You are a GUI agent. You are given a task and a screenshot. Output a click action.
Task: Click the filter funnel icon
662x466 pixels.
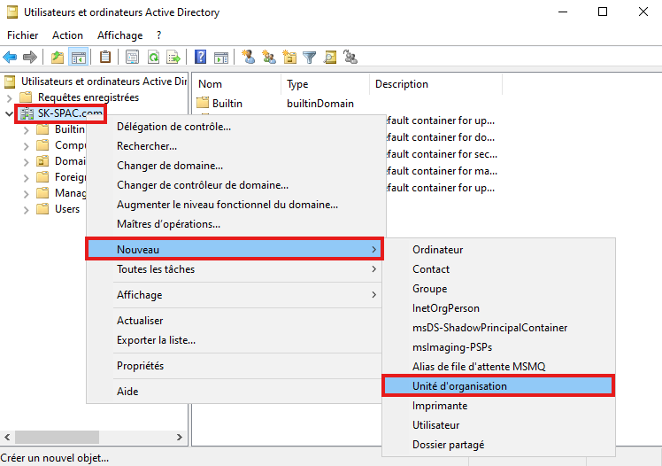pos(310,58)
